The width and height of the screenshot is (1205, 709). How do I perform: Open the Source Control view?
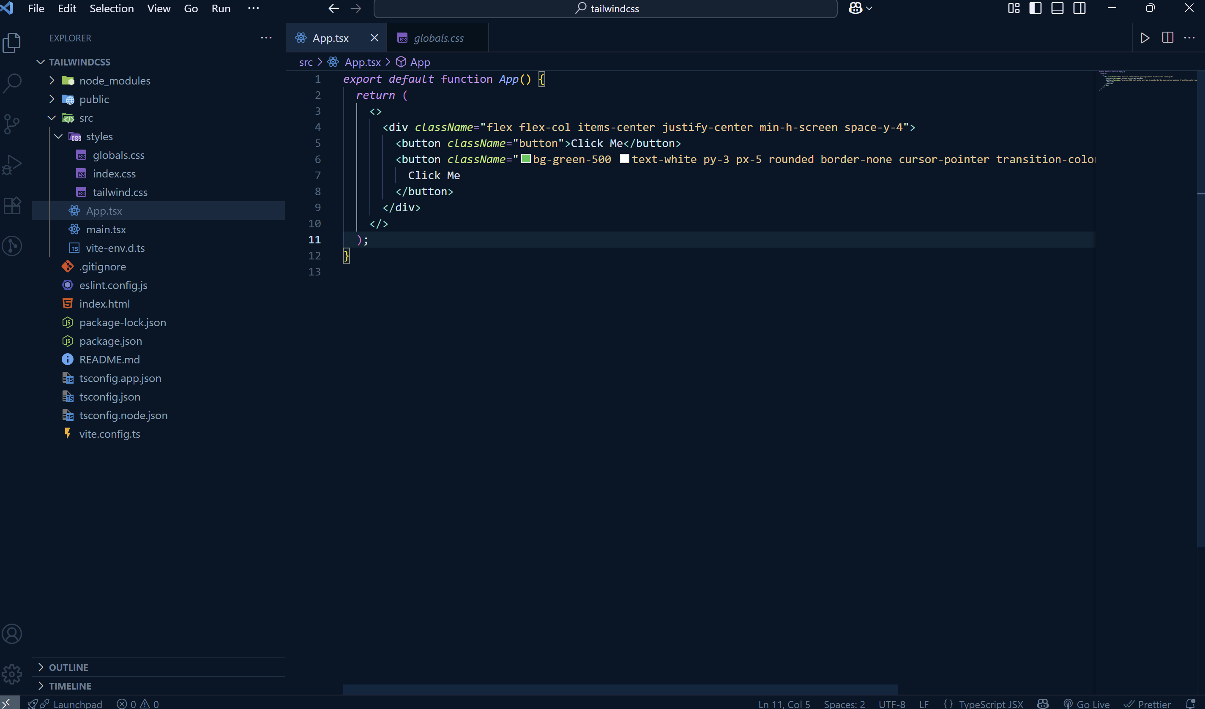click(12, 124)
